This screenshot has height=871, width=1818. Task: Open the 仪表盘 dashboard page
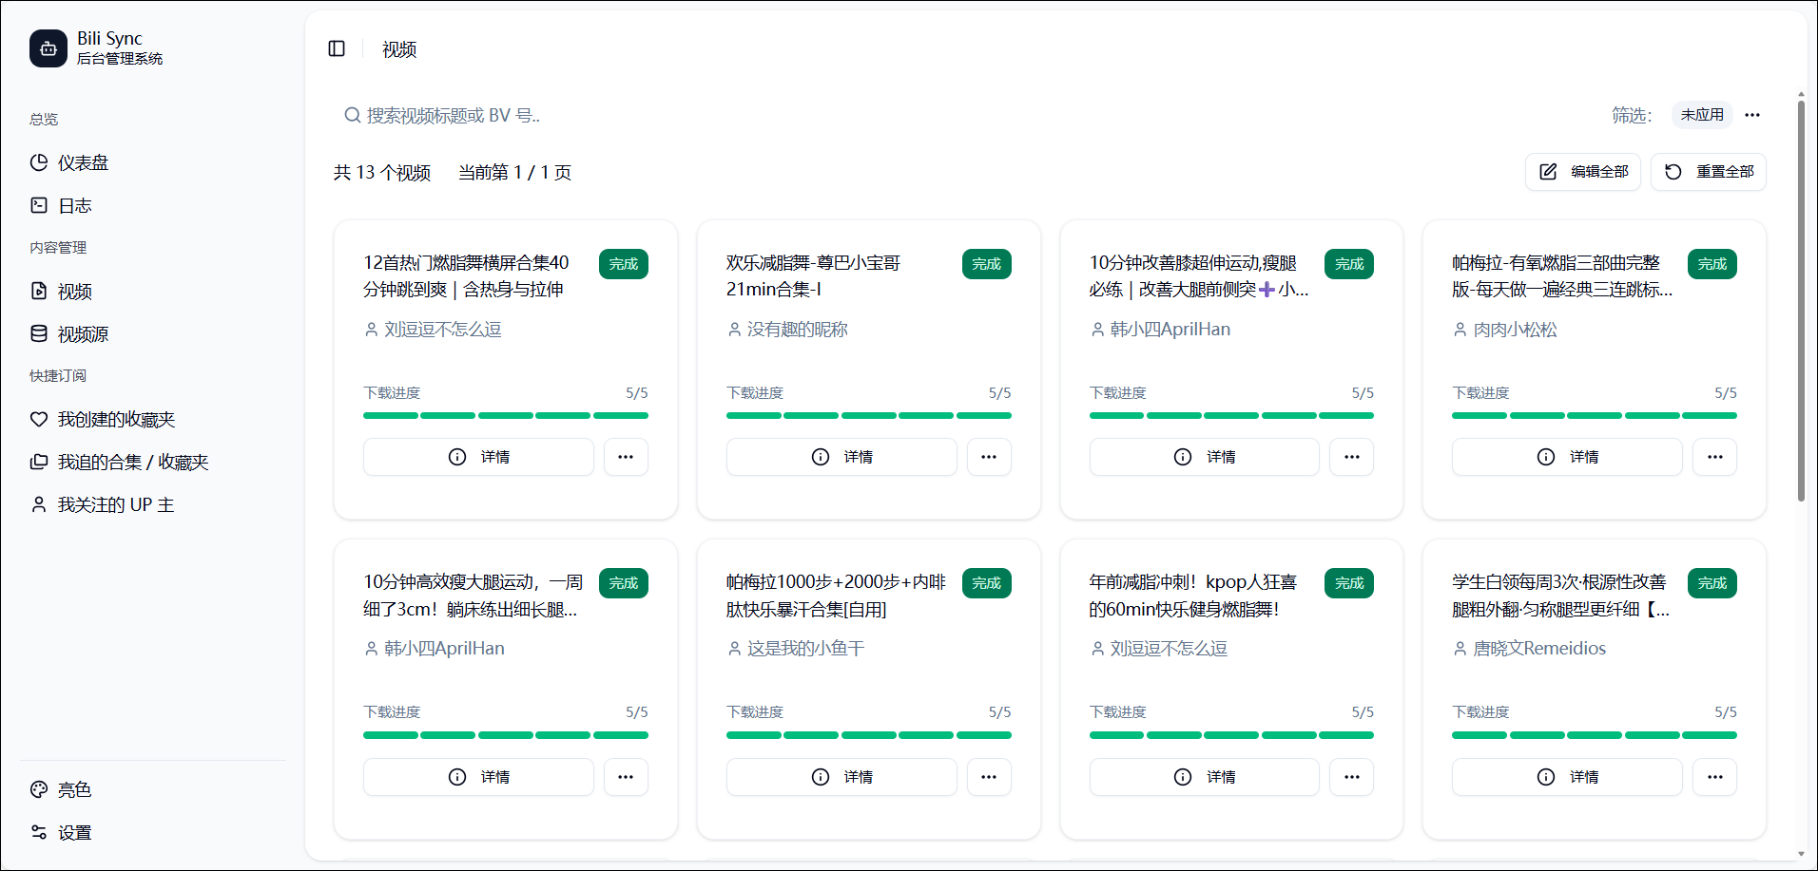click(83, 162)
